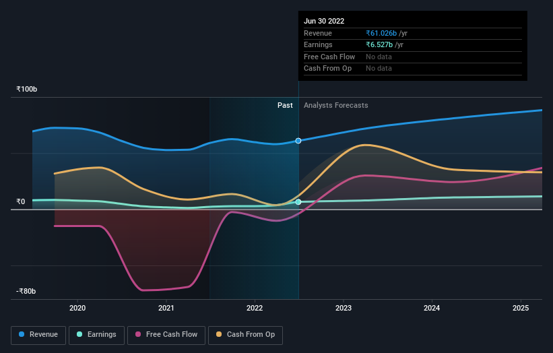Select the revenue data point at Jun 2022
553x353 pixels.
point(298,141)
